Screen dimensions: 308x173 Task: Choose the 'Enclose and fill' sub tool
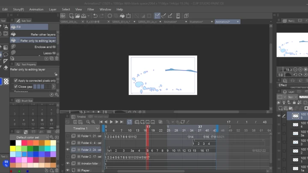pyautogui.click(x=33, y=47)
